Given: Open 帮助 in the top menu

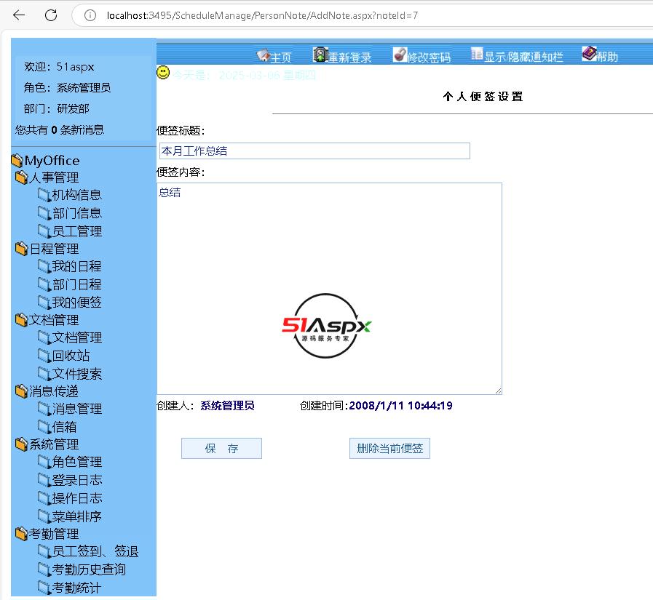Looking at the screenshot, I should click(x=607, y=56).
